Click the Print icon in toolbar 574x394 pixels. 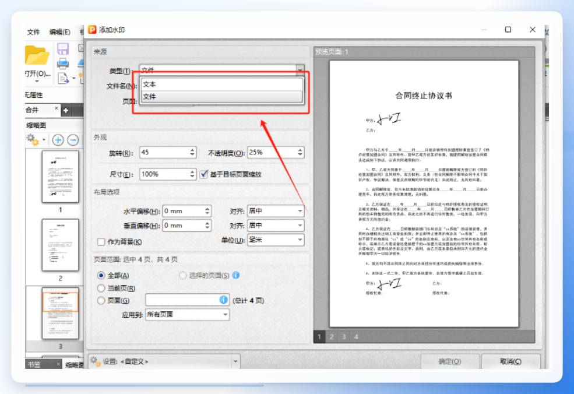[x=63, y=64]
